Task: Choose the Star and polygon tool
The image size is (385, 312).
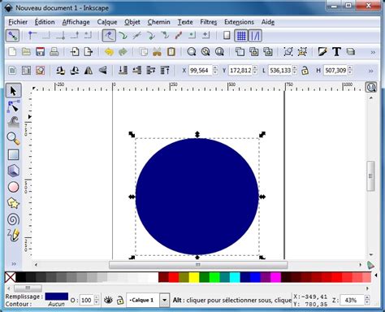Action: pos(13,203)
